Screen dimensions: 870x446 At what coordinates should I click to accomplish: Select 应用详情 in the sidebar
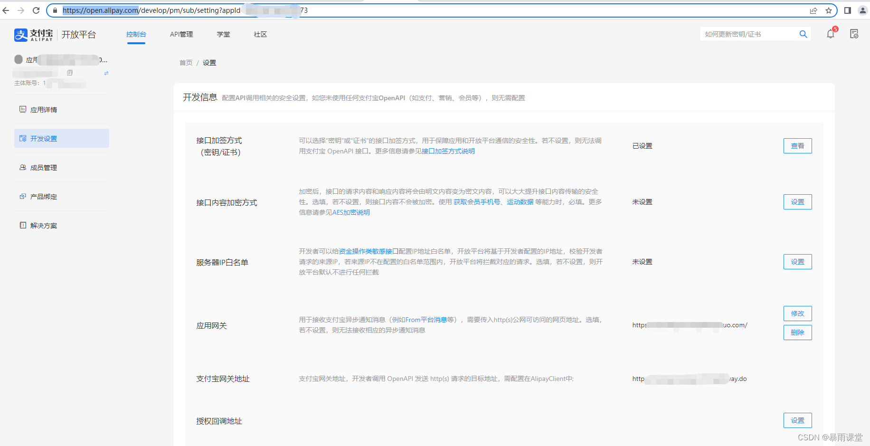pyautogui.click(x=62, y=109)
